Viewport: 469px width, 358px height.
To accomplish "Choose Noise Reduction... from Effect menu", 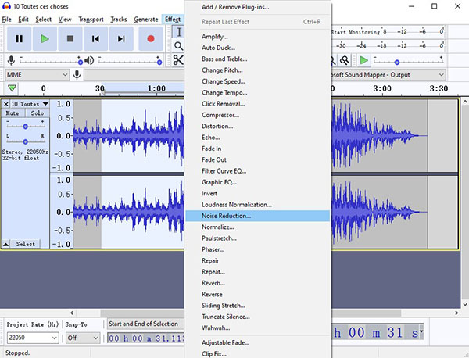I will [x=257, y=216].
